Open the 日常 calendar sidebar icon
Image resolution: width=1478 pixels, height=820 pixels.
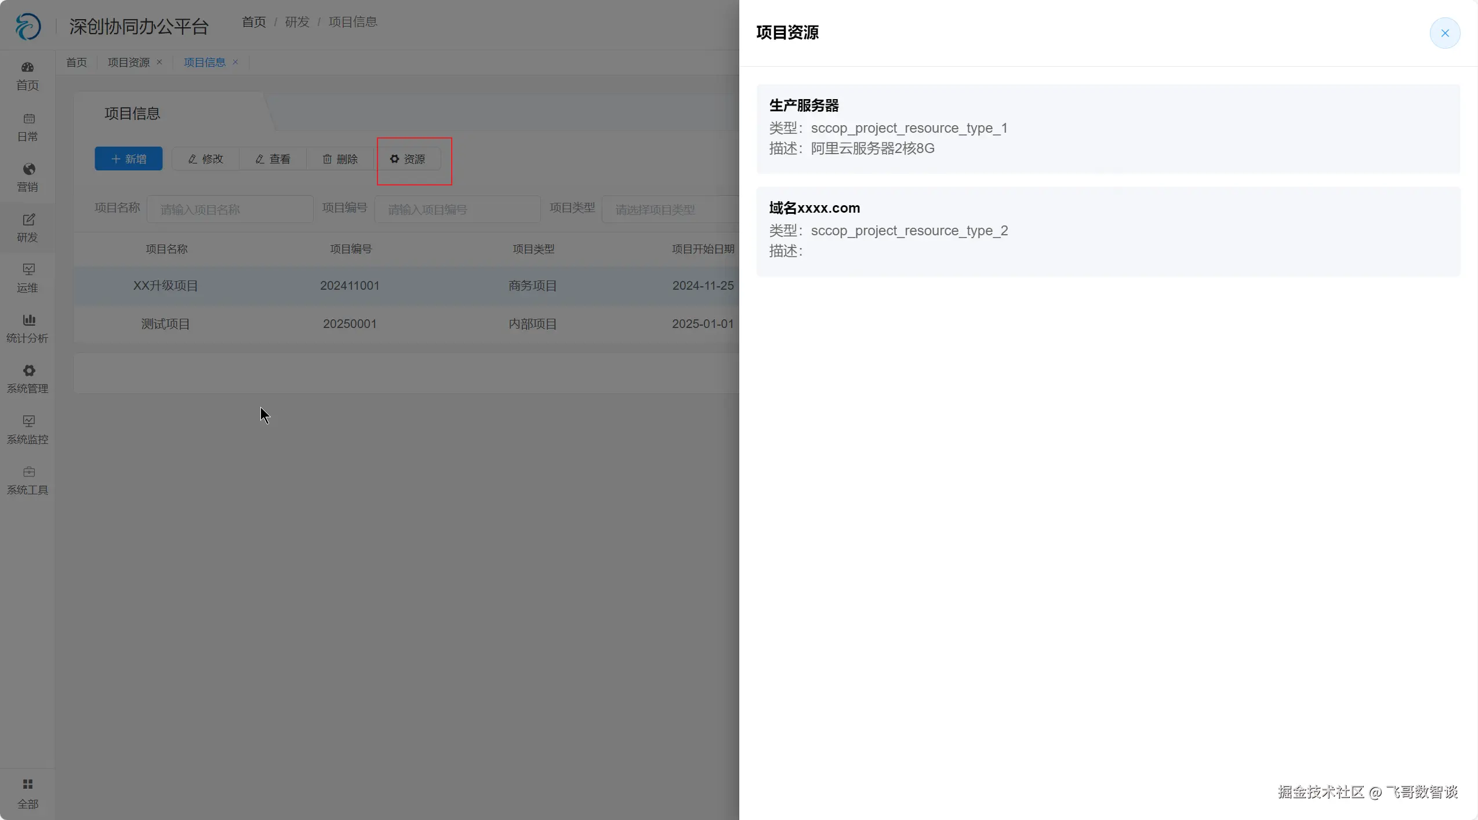click(28, 119)
